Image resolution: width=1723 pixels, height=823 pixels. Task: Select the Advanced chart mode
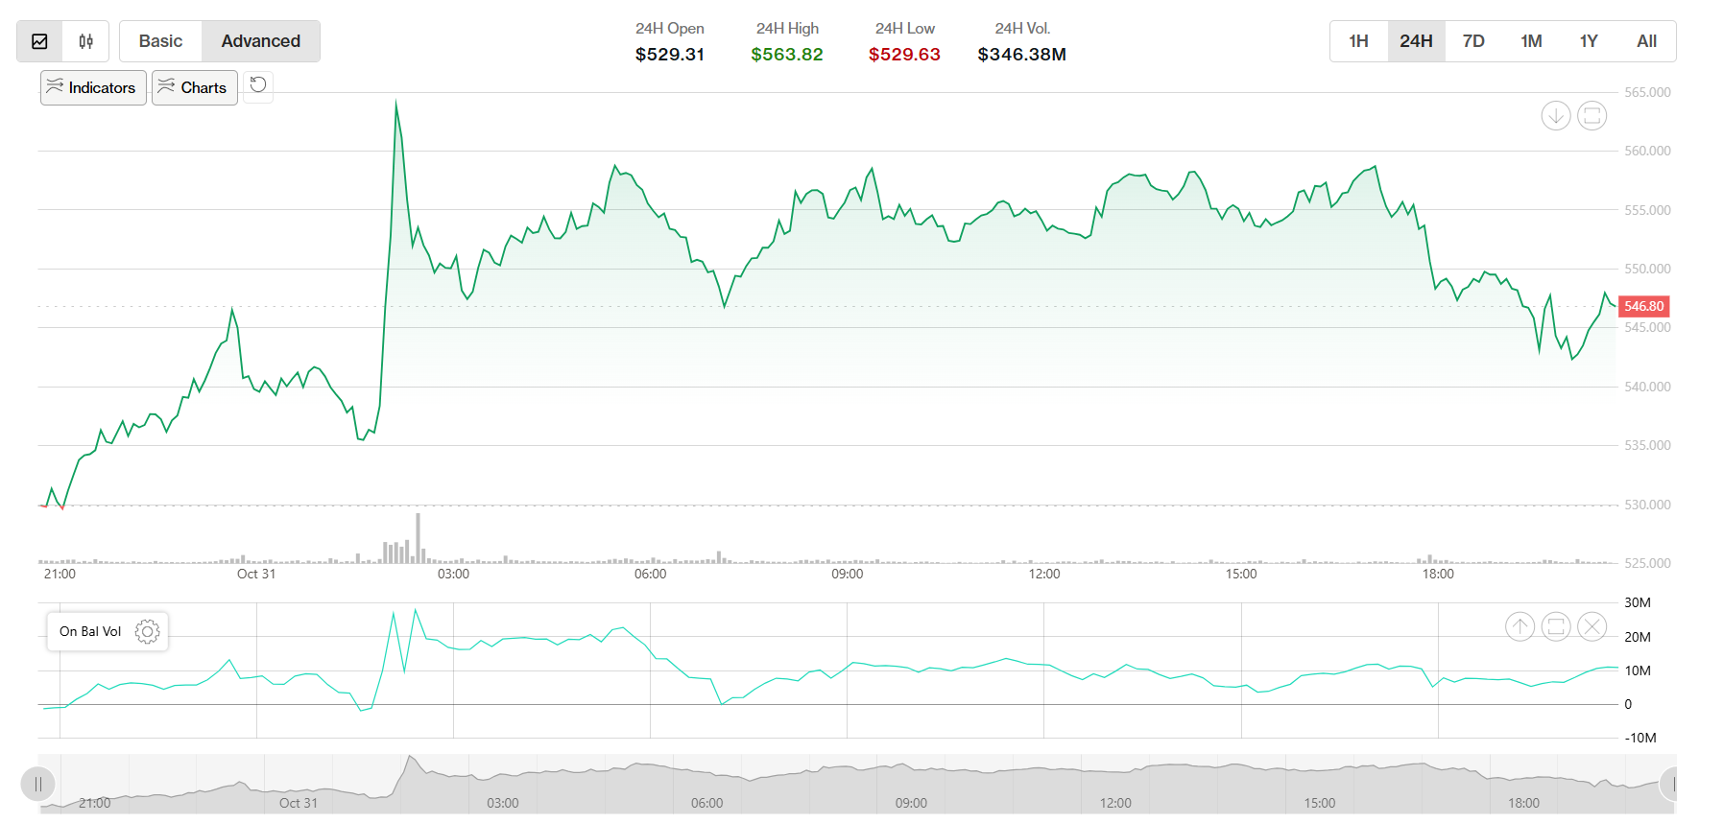(261, 41)
